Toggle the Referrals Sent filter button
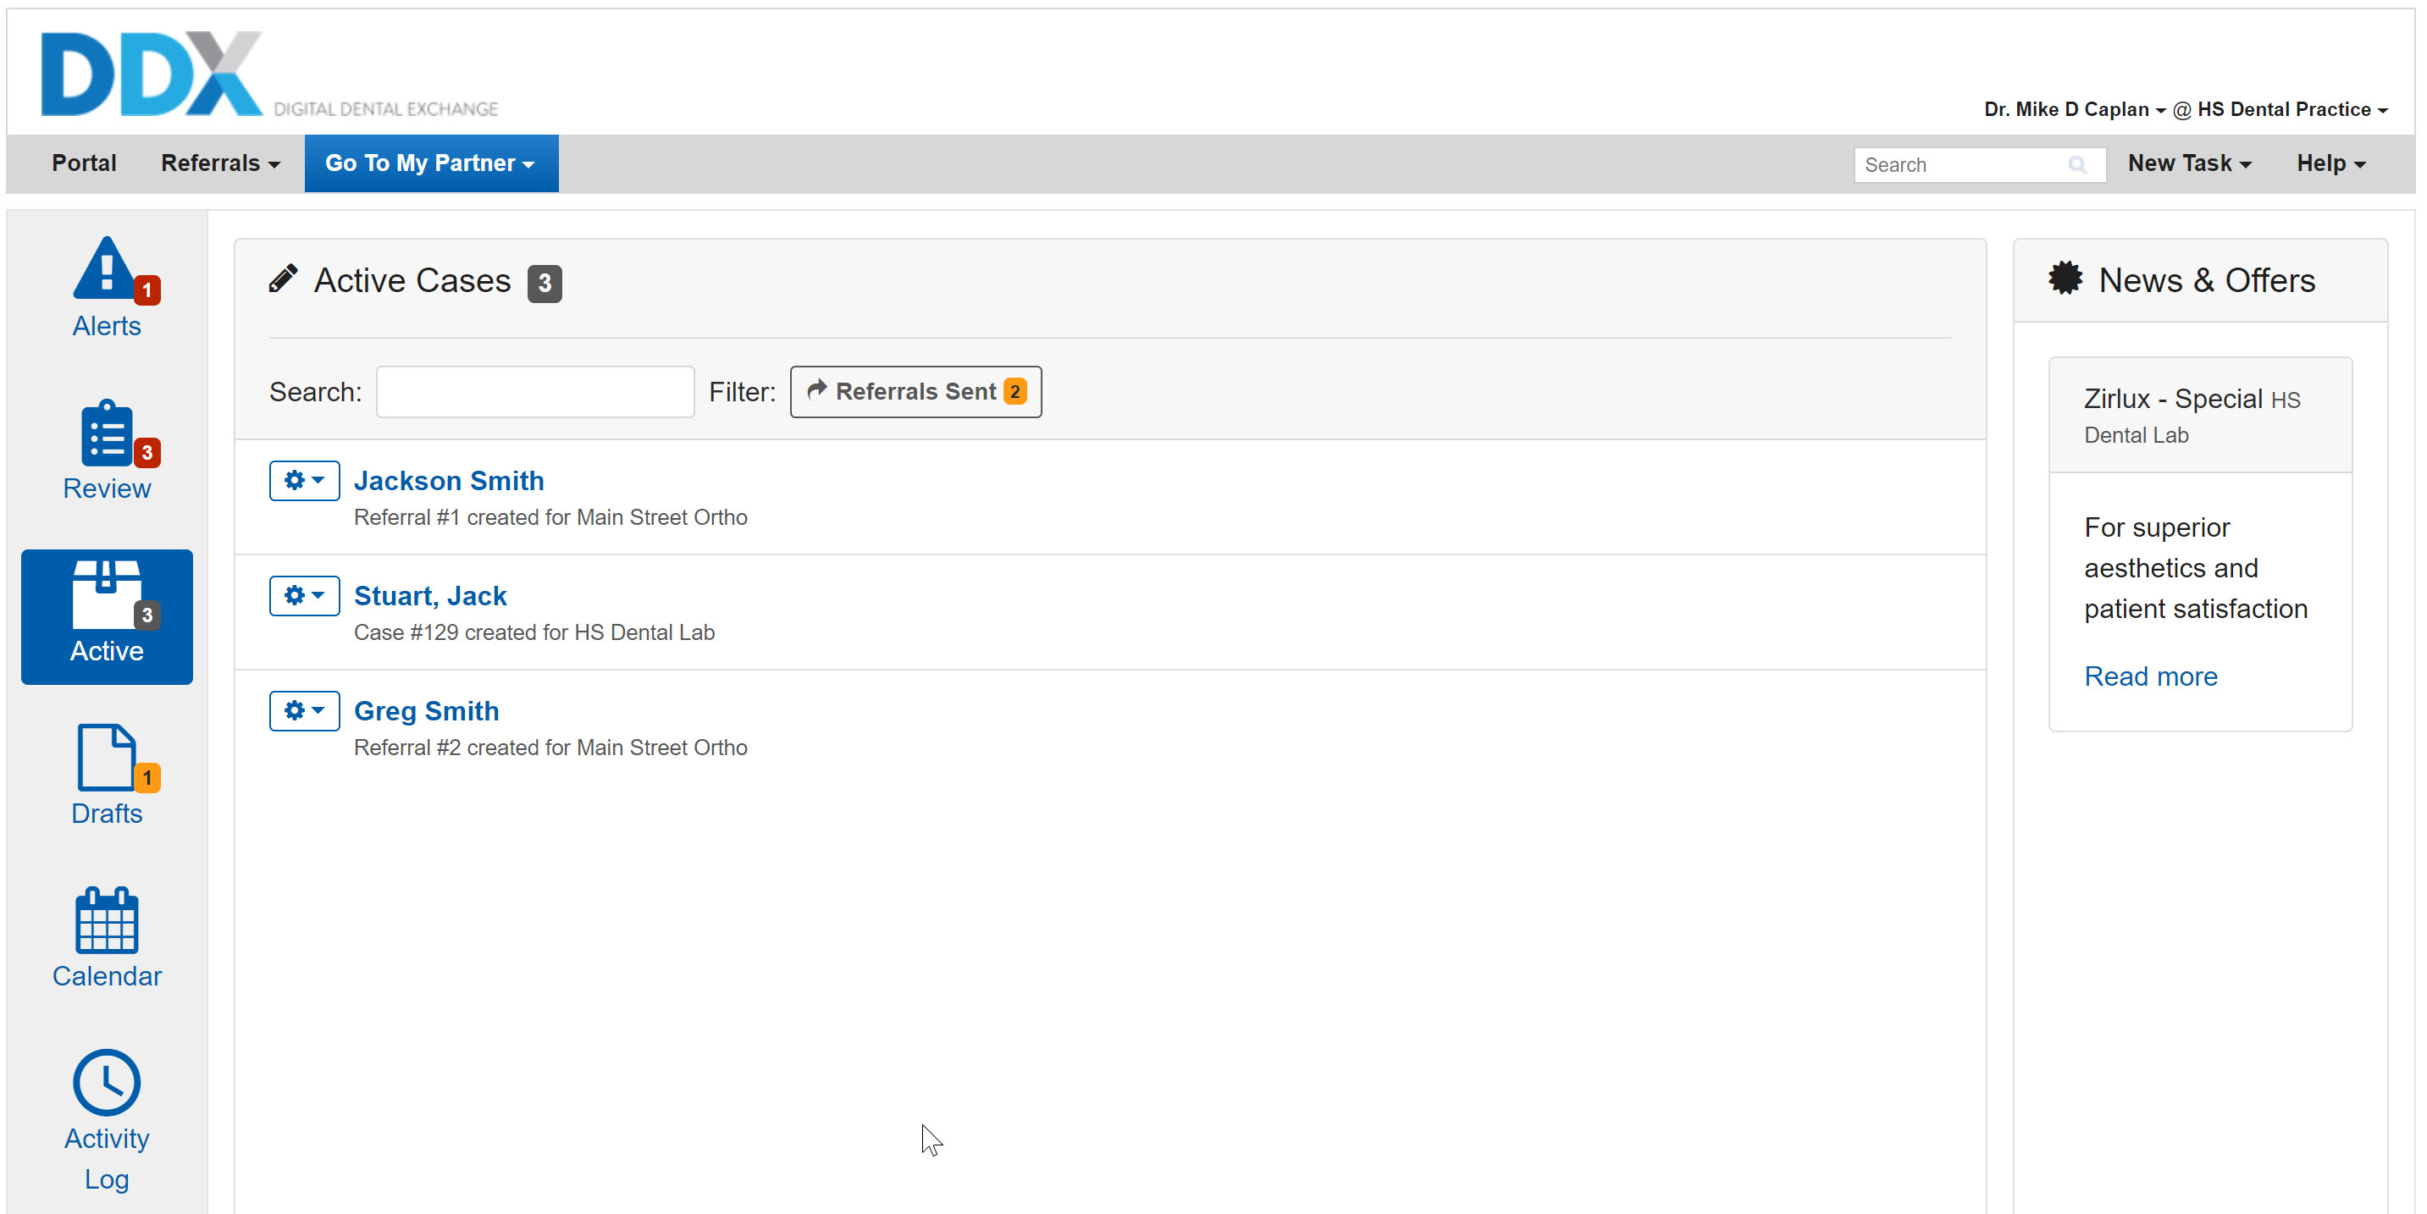 tap(915, 391)
